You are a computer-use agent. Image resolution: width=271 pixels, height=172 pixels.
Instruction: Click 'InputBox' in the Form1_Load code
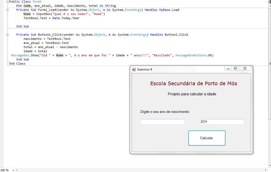43,14
